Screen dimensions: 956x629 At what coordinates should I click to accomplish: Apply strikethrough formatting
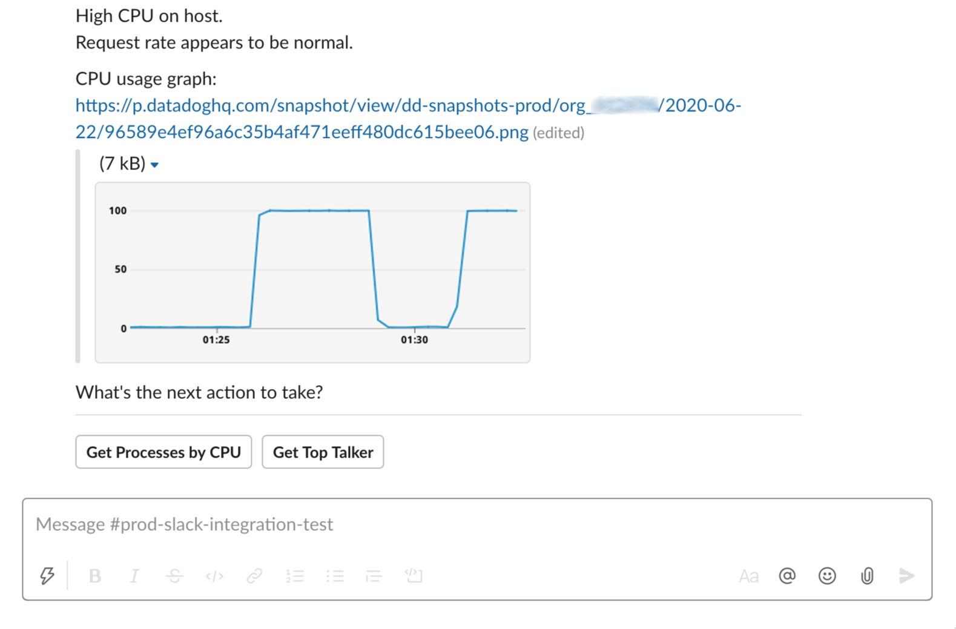(x=174, y=576)
